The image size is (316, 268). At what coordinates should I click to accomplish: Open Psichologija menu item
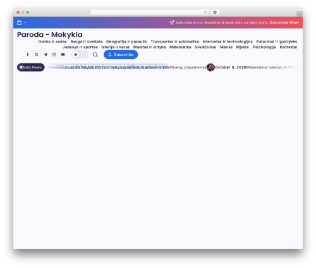coord(264,47)
